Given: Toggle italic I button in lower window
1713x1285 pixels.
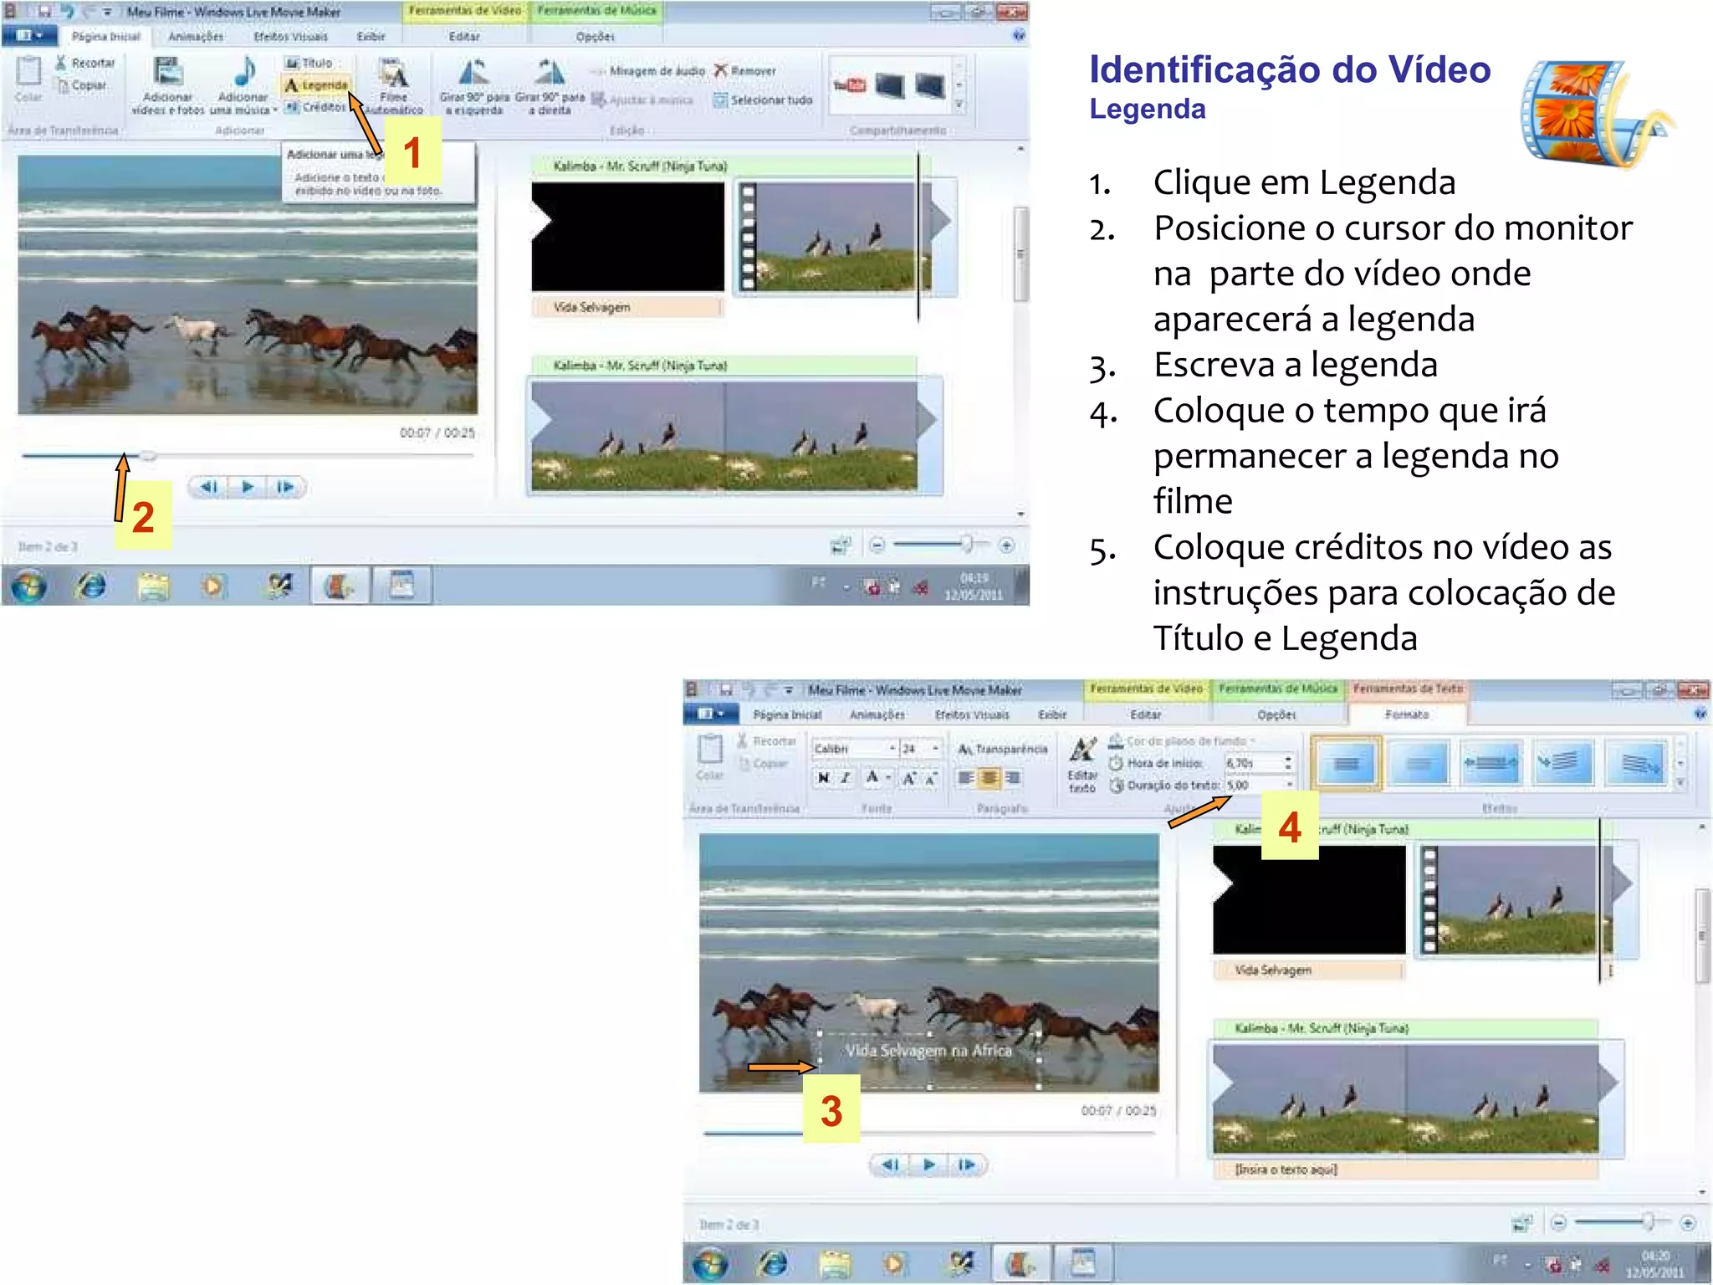Looking at the screenshot, I should (845, 778).
